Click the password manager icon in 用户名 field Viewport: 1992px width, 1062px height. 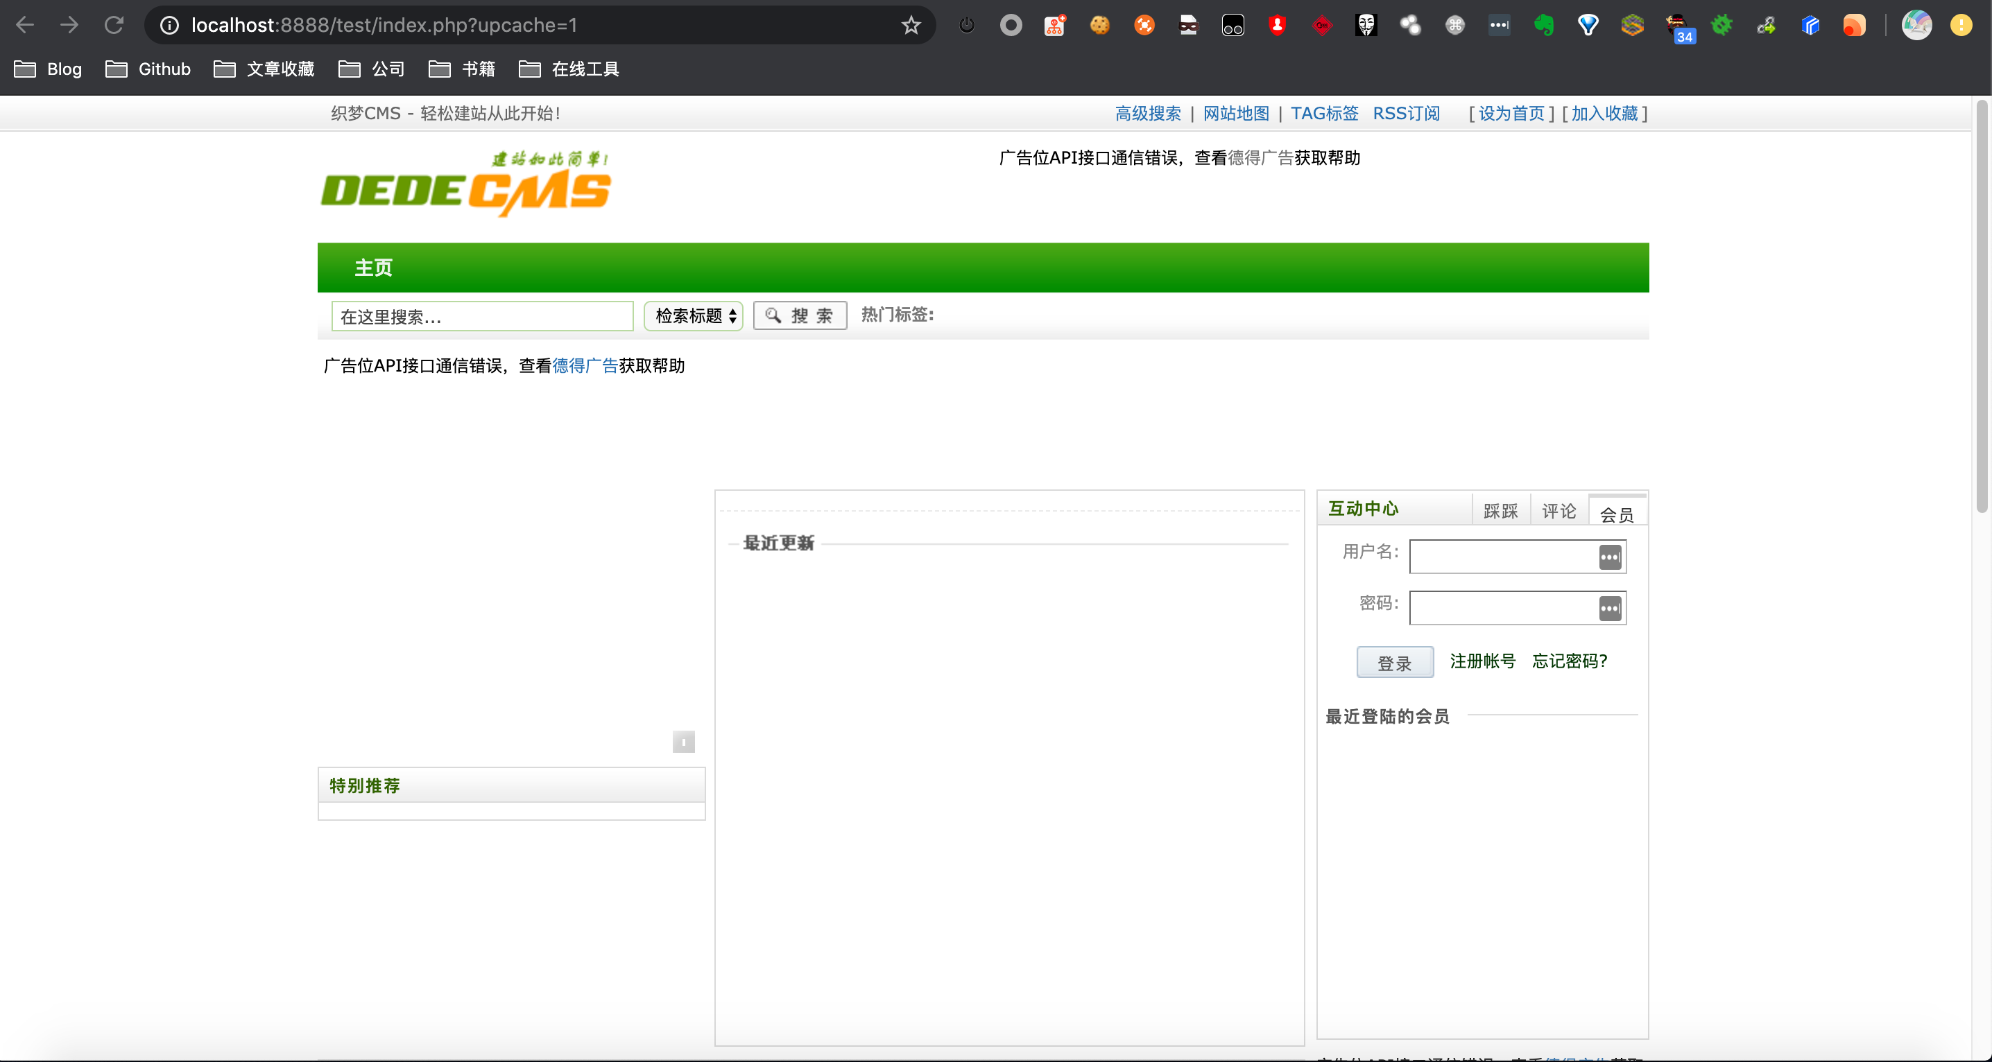[x=1610, y=557]
